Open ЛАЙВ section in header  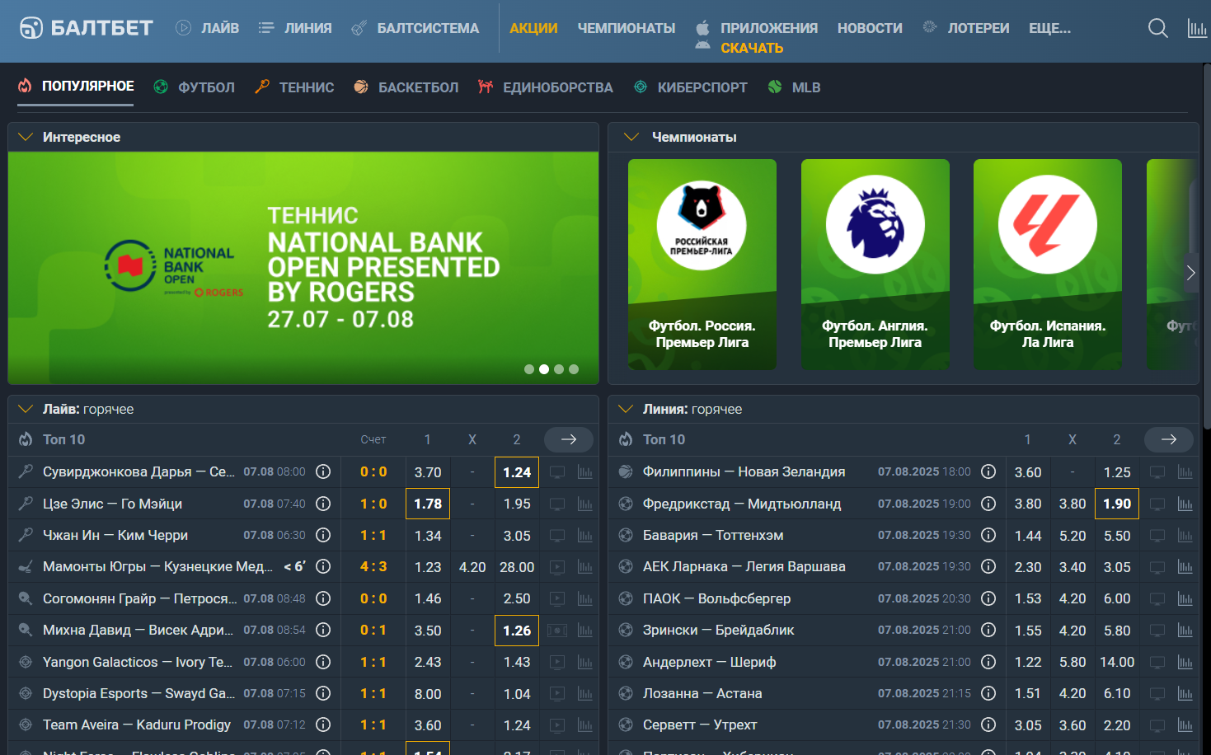[x=208, y=28]
